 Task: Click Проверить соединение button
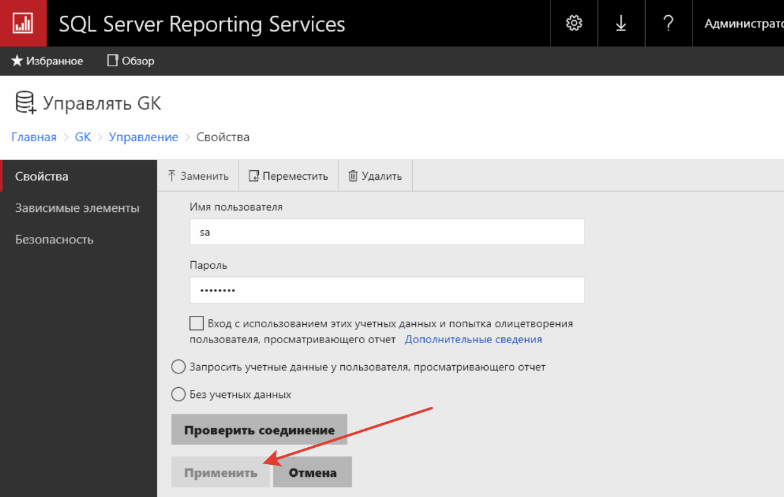259,430
